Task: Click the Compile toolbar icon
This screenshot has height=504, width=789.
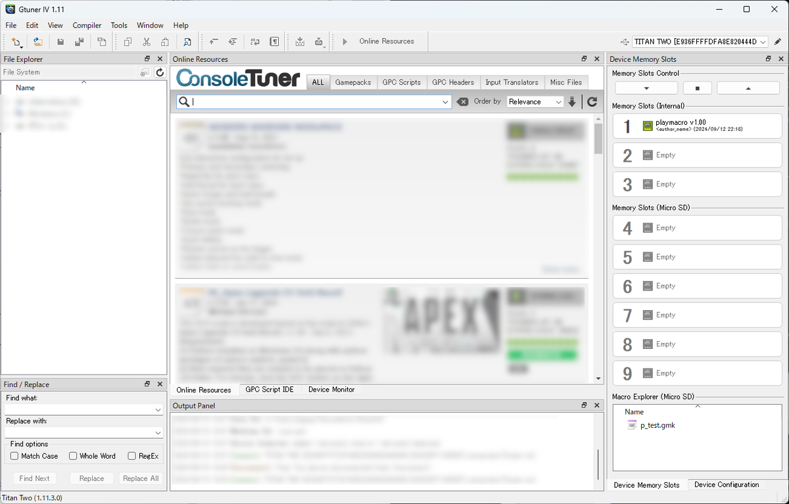Action: (x=300, y=41)
